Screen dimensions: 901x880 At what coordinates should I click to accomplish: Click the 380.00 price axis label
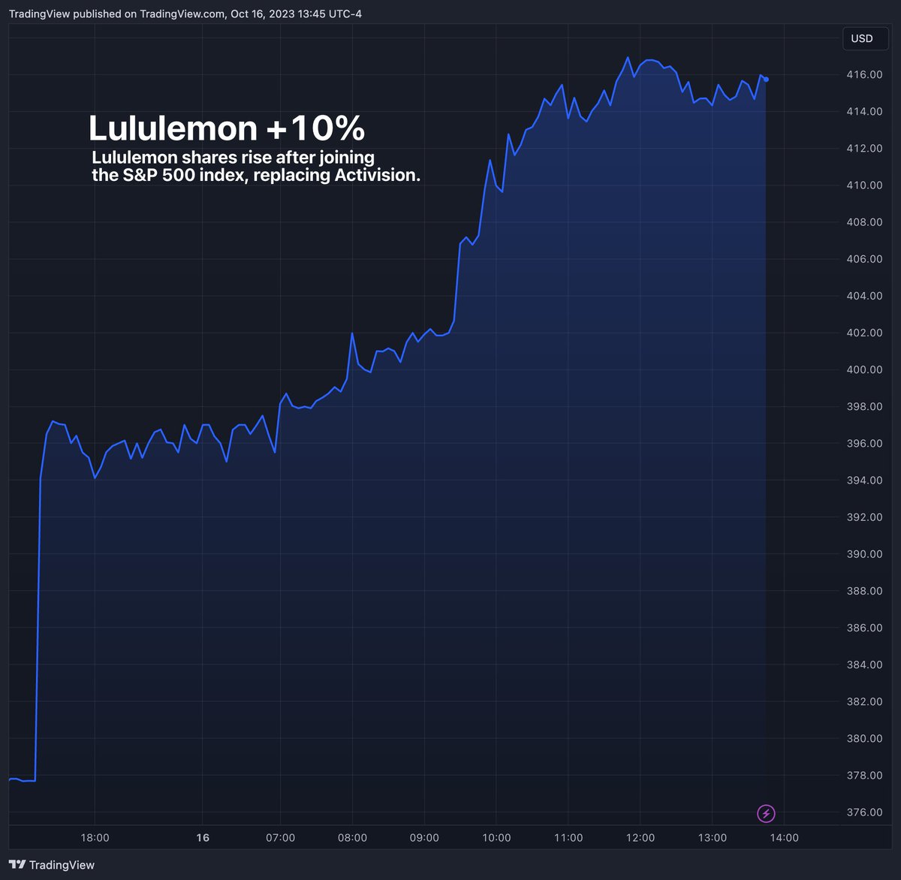pyautogui.click(x=865, y=738)
